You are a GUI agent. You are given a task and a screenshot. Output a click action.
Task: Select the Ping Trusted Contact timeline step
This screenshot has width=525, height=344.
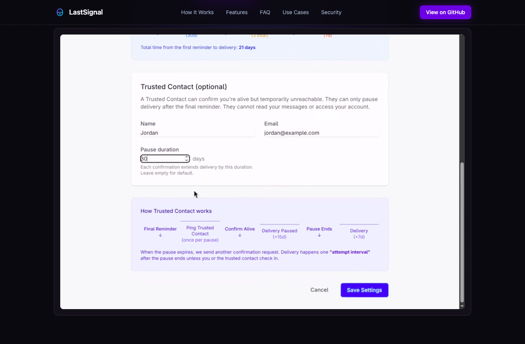(200, 234)
